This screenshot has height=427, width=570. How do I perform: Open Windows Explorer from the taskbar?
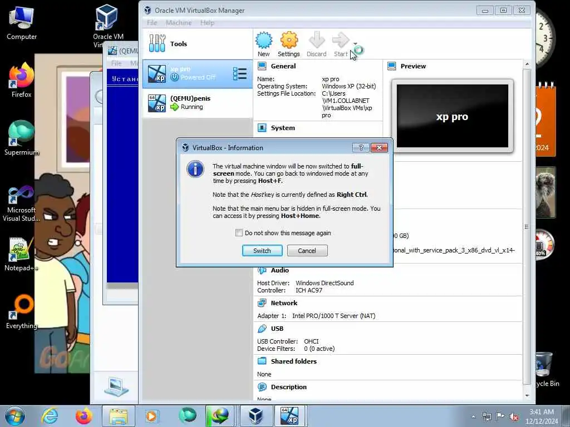coord(118,416)
